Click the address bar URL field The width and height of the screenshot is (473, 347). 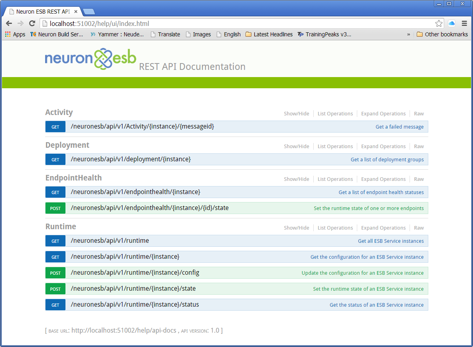tap(241, 24)
